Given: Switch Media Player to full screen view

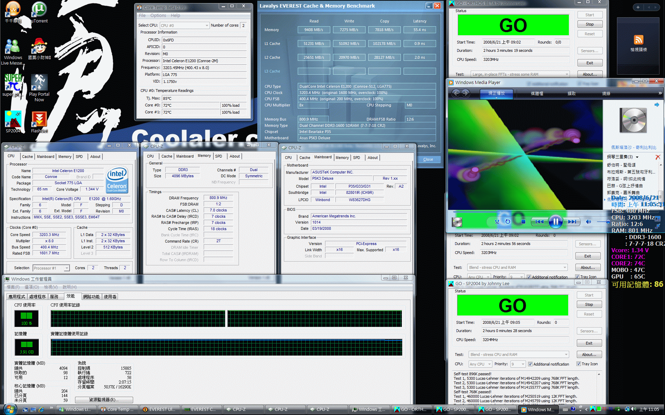Looking at the screenshot, I should 658,219.
